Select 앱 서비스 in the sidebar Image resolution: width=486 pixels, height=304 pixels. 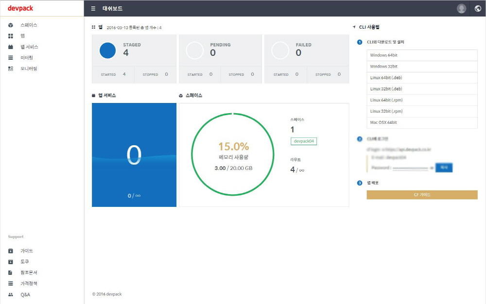(x=29, y=47)
